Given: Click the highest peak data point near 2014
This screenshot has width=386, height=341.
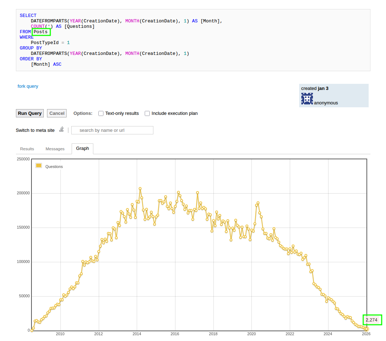Looking at the screenshot, I should (x=140, y=189).
